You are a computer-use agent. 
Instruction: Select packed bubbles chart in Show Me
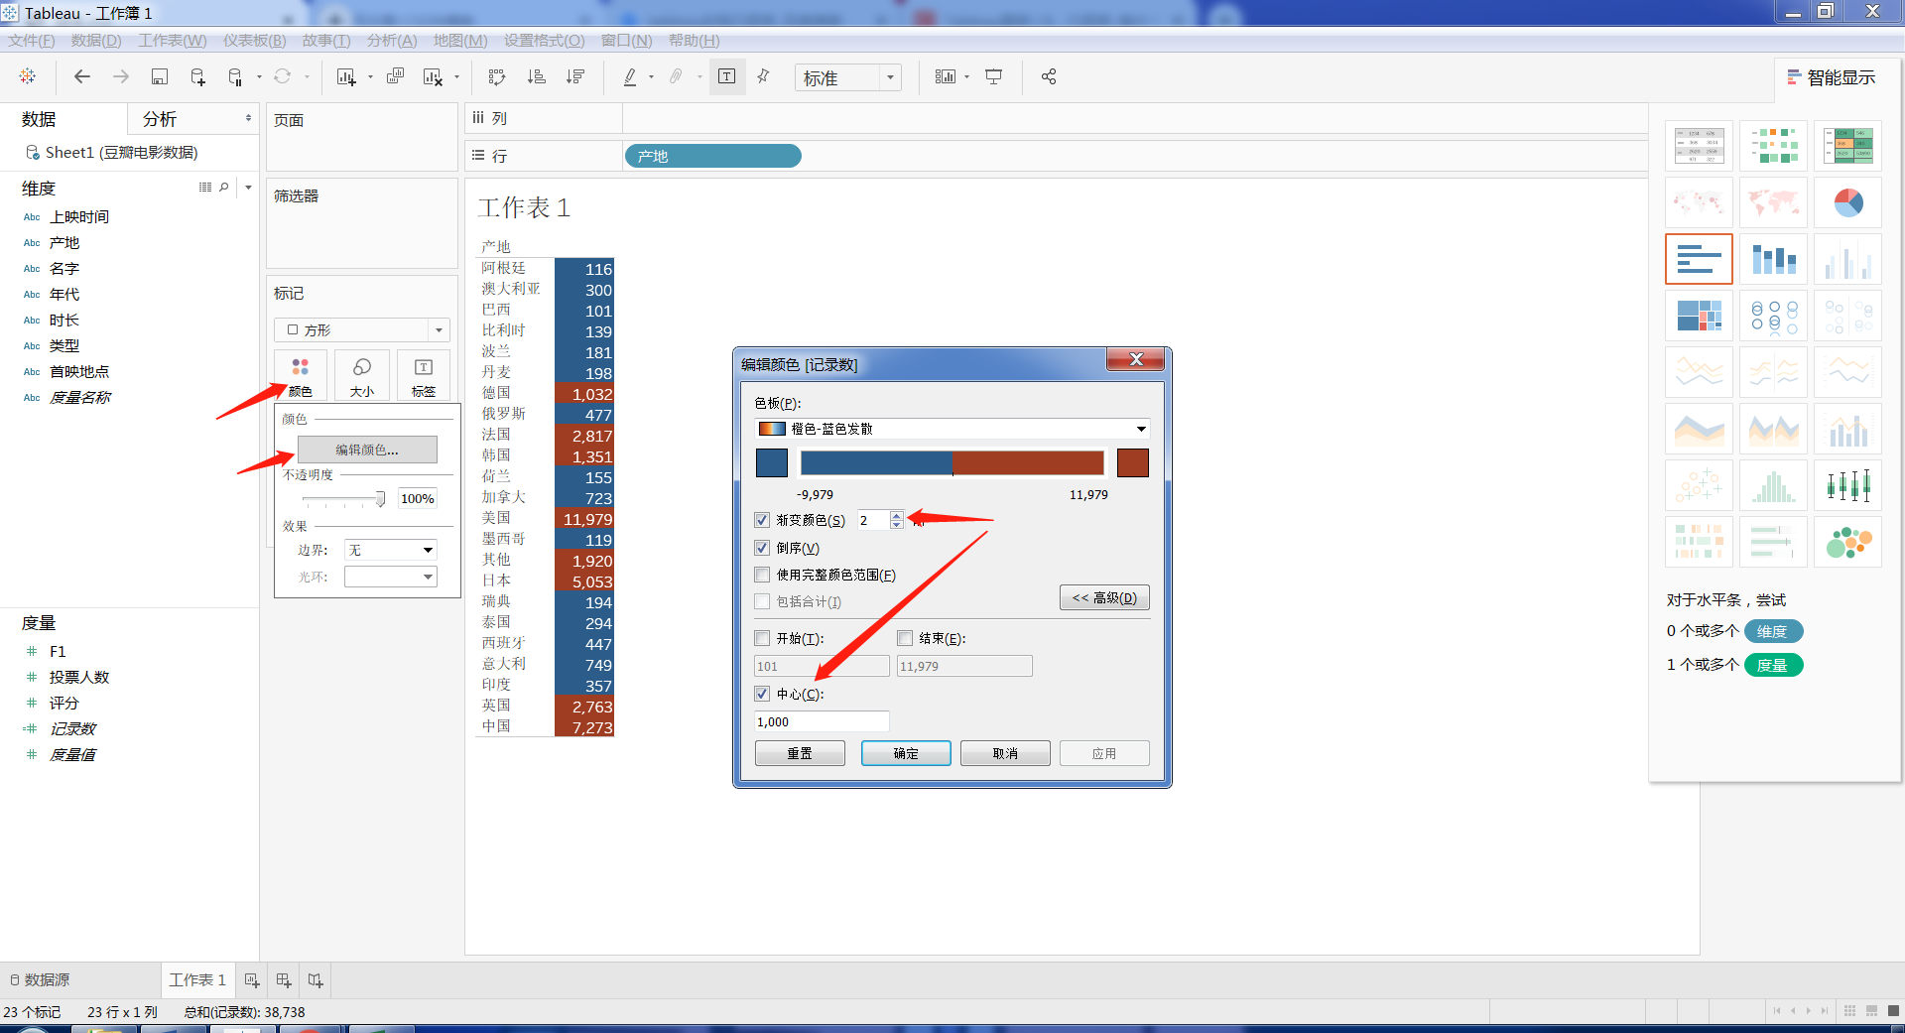1847,542
